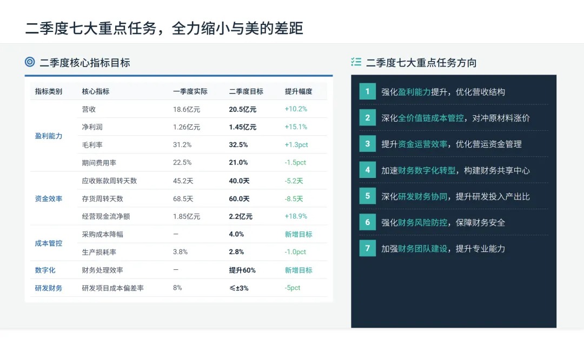This screenshot has width=584, height=338.
Task: Click the checklist icon beside 二季度七大重点任务方向
Action: (x=356, y=62)
